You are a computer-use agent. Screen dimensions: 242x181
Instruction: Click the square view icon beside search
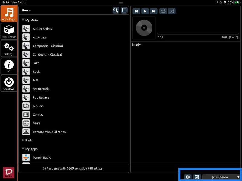coord(124,10)
